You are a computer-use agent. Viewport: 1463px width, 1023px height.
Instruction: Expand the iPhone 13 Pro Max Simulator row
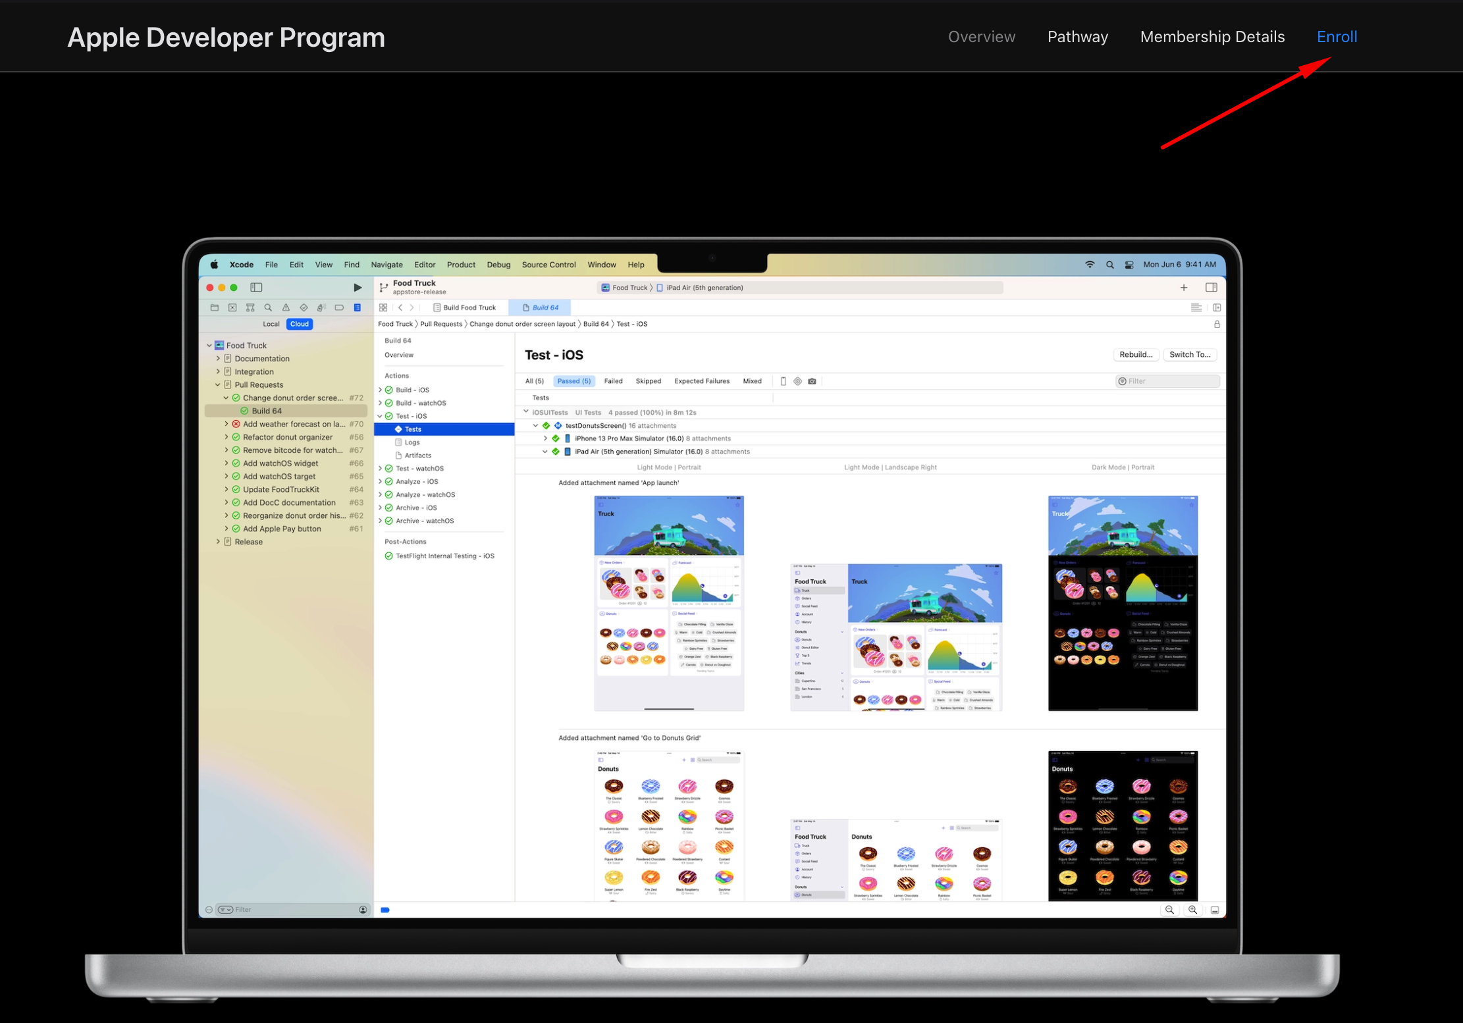coord(545,438)
